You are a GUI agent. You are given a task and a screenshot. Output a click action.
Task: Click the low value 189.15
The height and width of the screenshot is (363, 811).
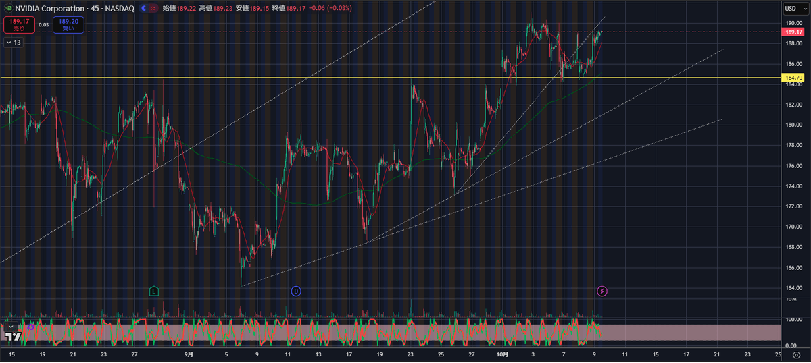pyautogui.click(x=260, y=8)
